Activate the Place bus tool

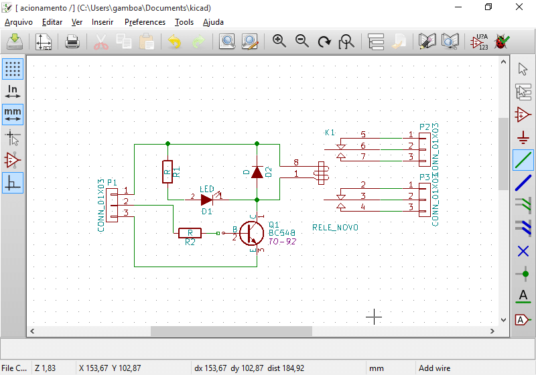pos(523,183)
